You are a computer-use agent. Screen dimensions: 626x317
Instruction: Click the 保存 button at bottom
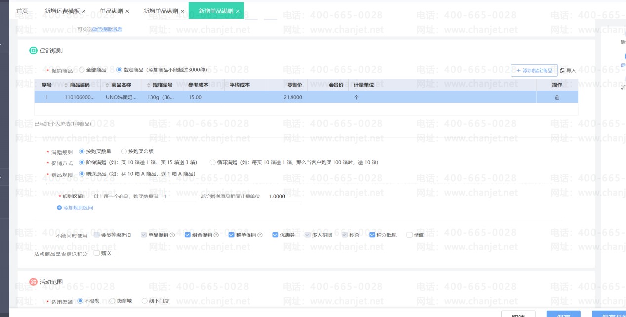564,314
